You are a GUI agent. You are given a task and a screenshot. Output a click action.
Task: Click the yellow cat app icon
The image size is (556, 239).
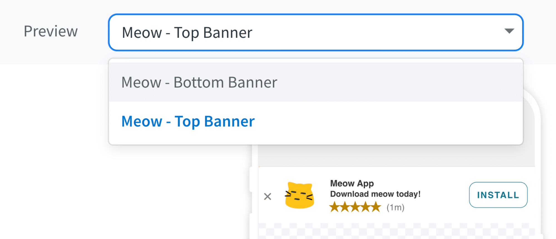click(300, 195)
